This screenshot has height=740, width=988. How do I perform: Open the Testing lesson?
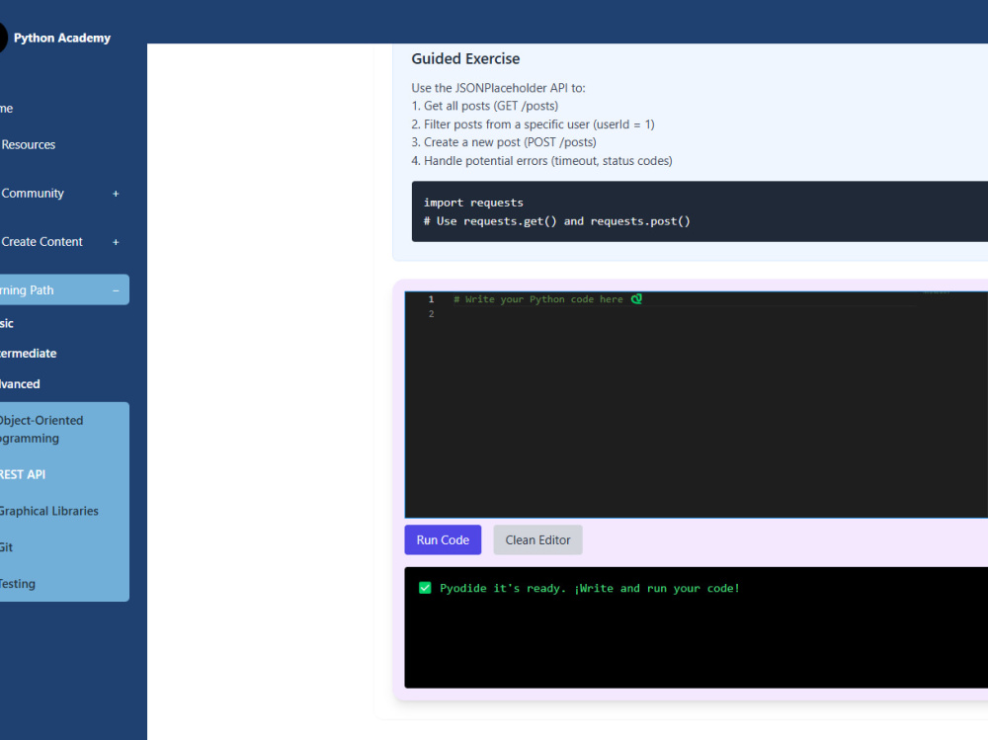pos(18,584)
